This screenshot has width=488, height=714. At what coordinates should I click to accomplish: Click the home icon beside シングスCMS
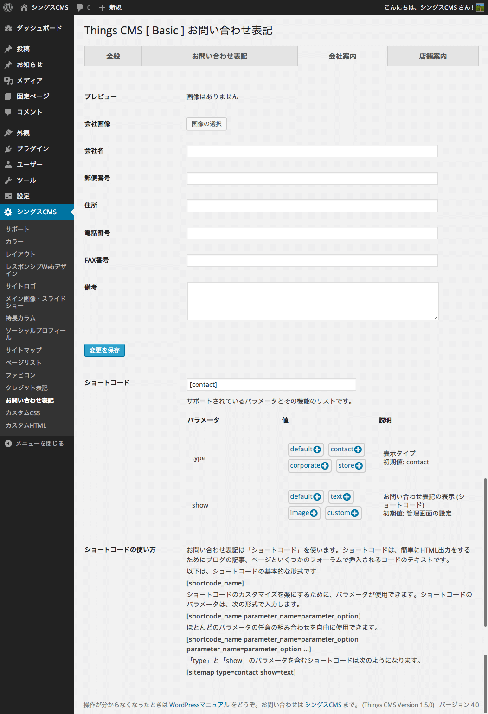(x=24, y=7)
